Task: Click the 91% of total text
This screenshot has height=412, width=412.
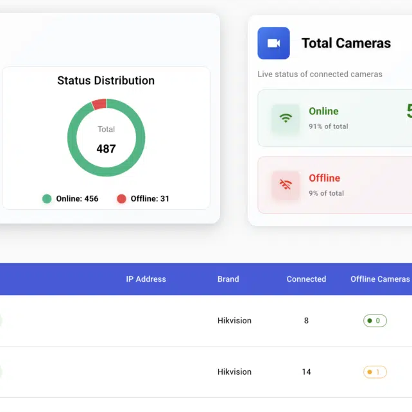Action: (x=329, y=126)
